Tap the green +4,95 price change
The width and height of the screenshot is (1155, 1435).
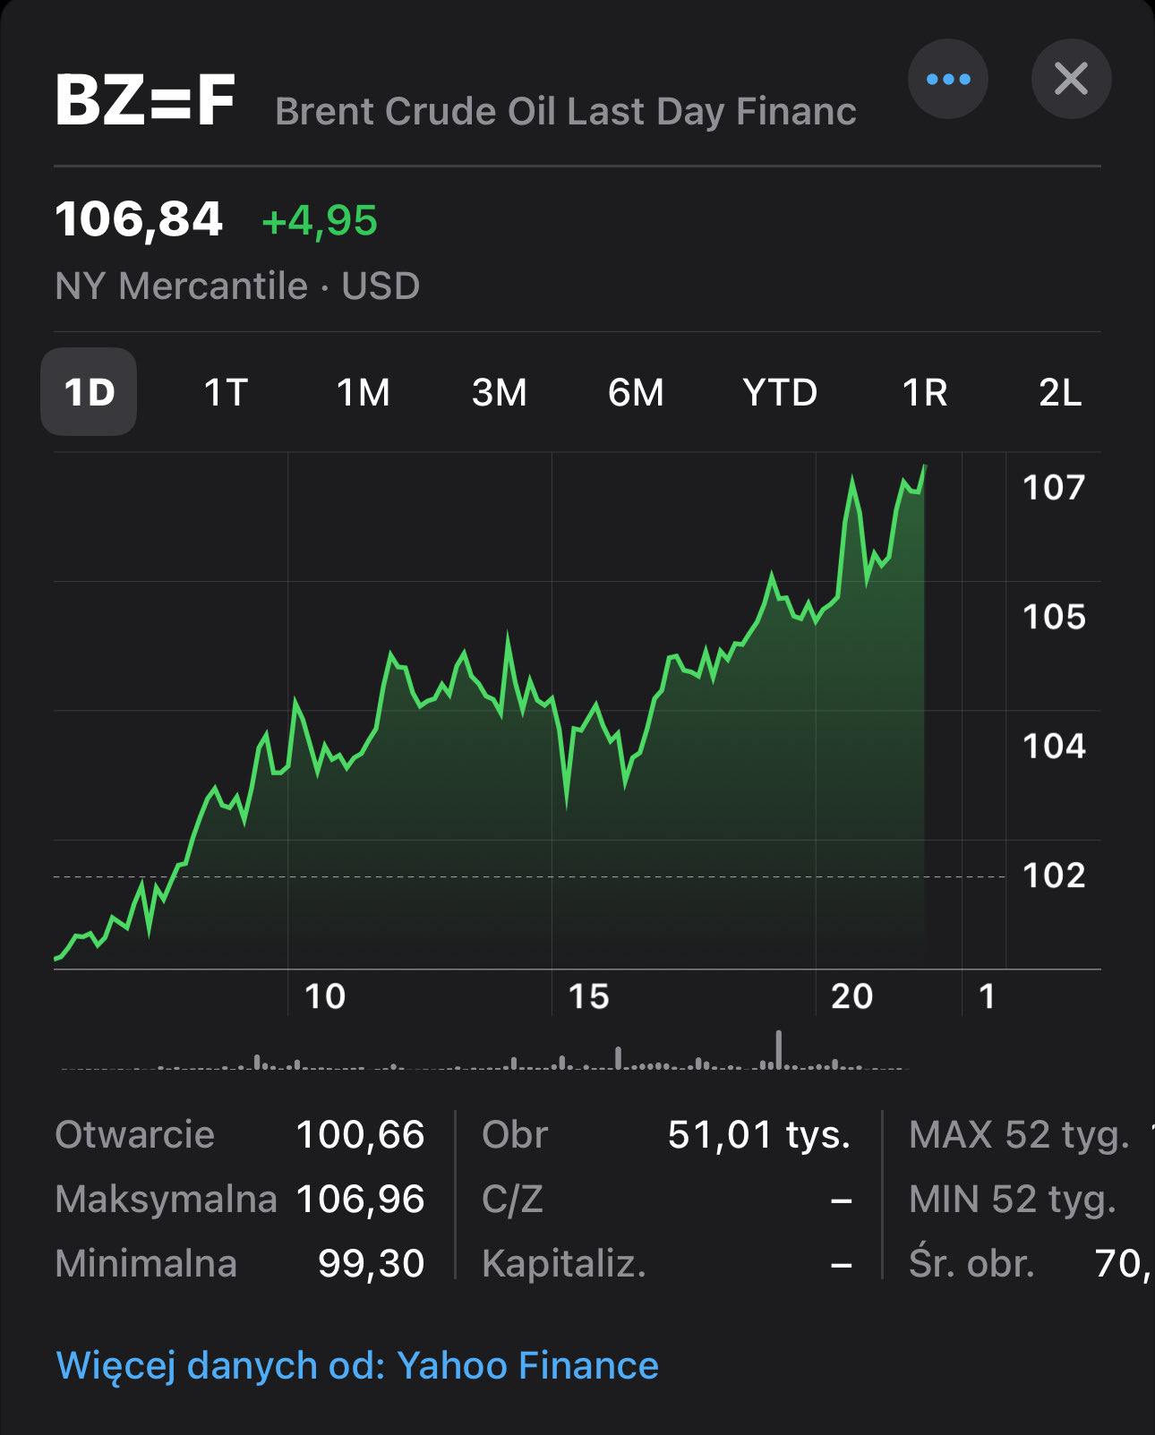(x=320, y=220)
